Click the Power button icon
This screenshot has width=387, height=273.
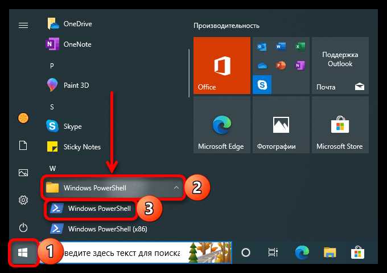click(x=23, y=227)
